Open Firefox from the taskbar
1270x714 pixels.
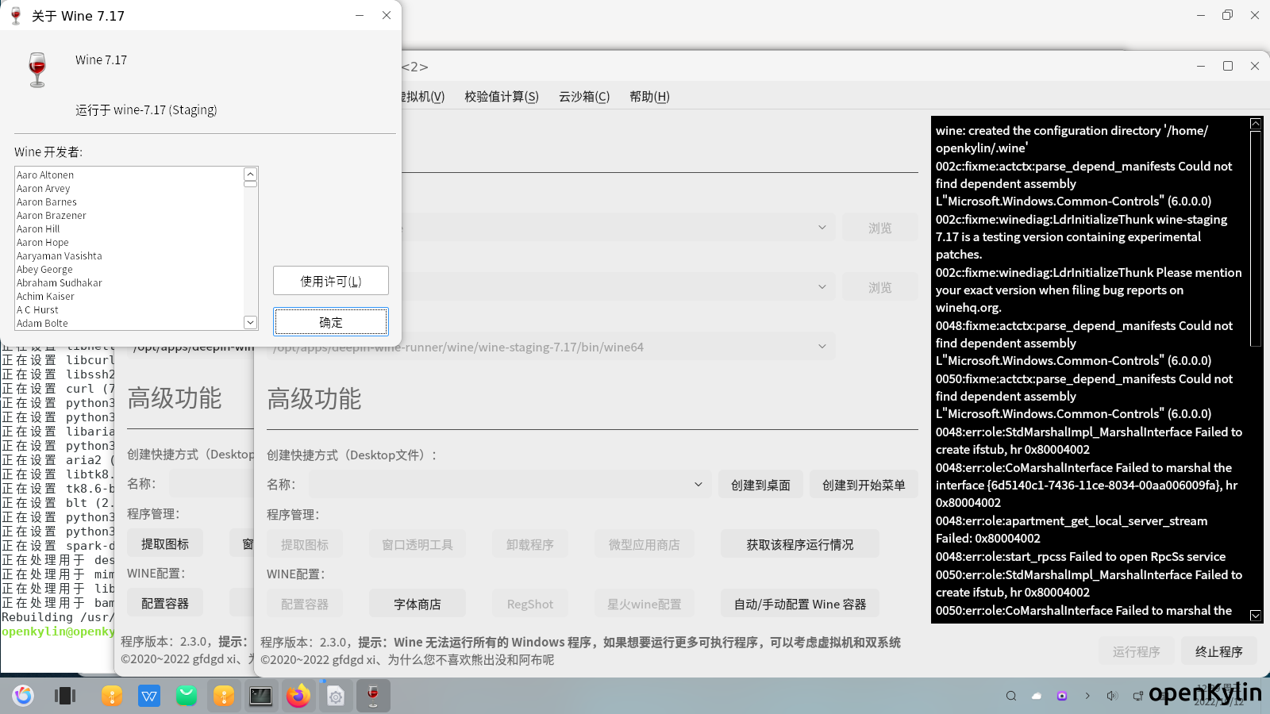(x=298, y=696)
